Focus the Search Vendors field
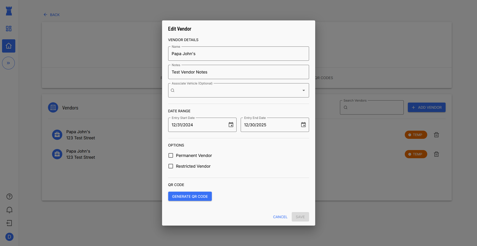 pyautogui.click(x=374, y=107)
